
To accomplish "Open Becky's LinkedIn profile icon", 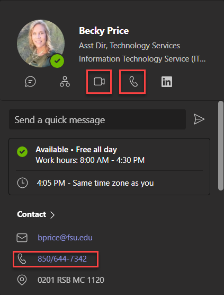I will 167,82.
